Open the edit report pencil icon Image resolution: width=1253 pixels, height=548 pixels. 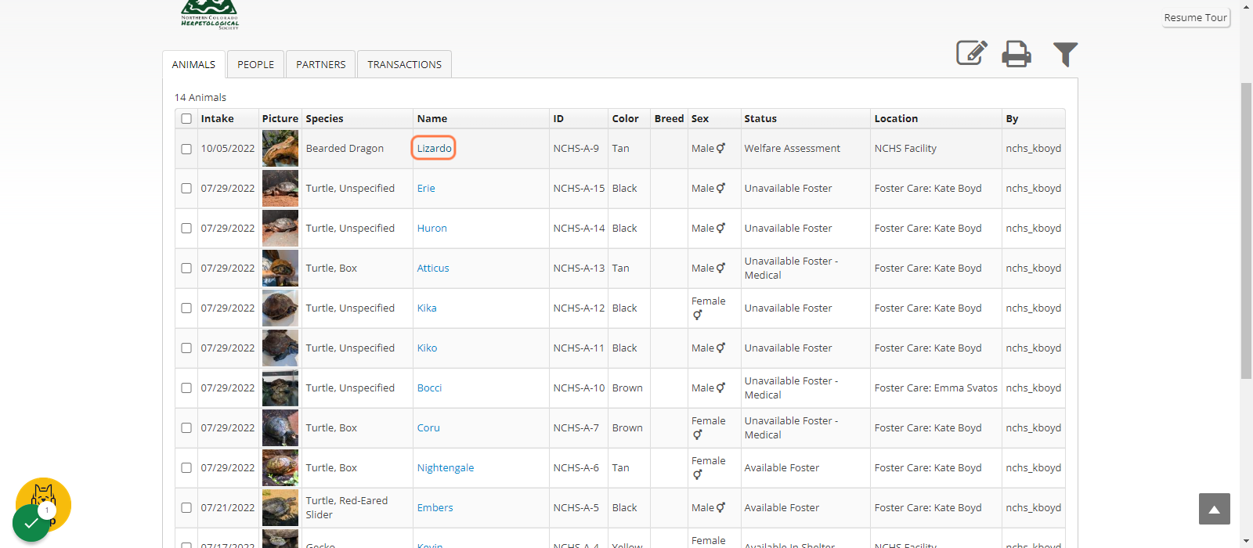(x=971, y=53)
